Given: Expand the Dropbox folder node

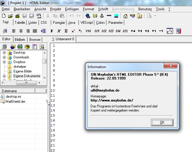Looking at the screenshot, I should 4,62.
